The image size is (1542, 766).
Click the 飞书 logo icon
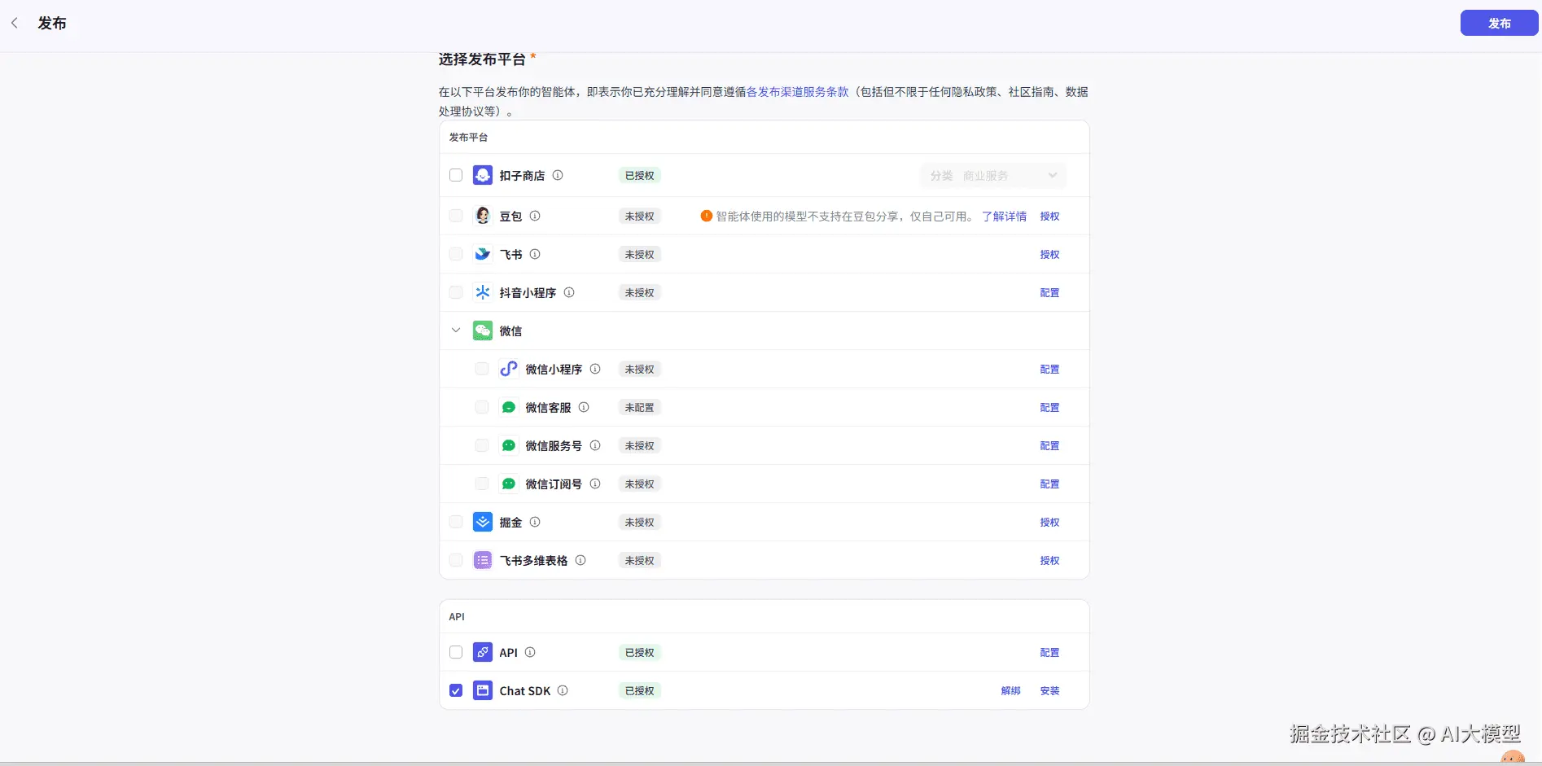point(483,254)
